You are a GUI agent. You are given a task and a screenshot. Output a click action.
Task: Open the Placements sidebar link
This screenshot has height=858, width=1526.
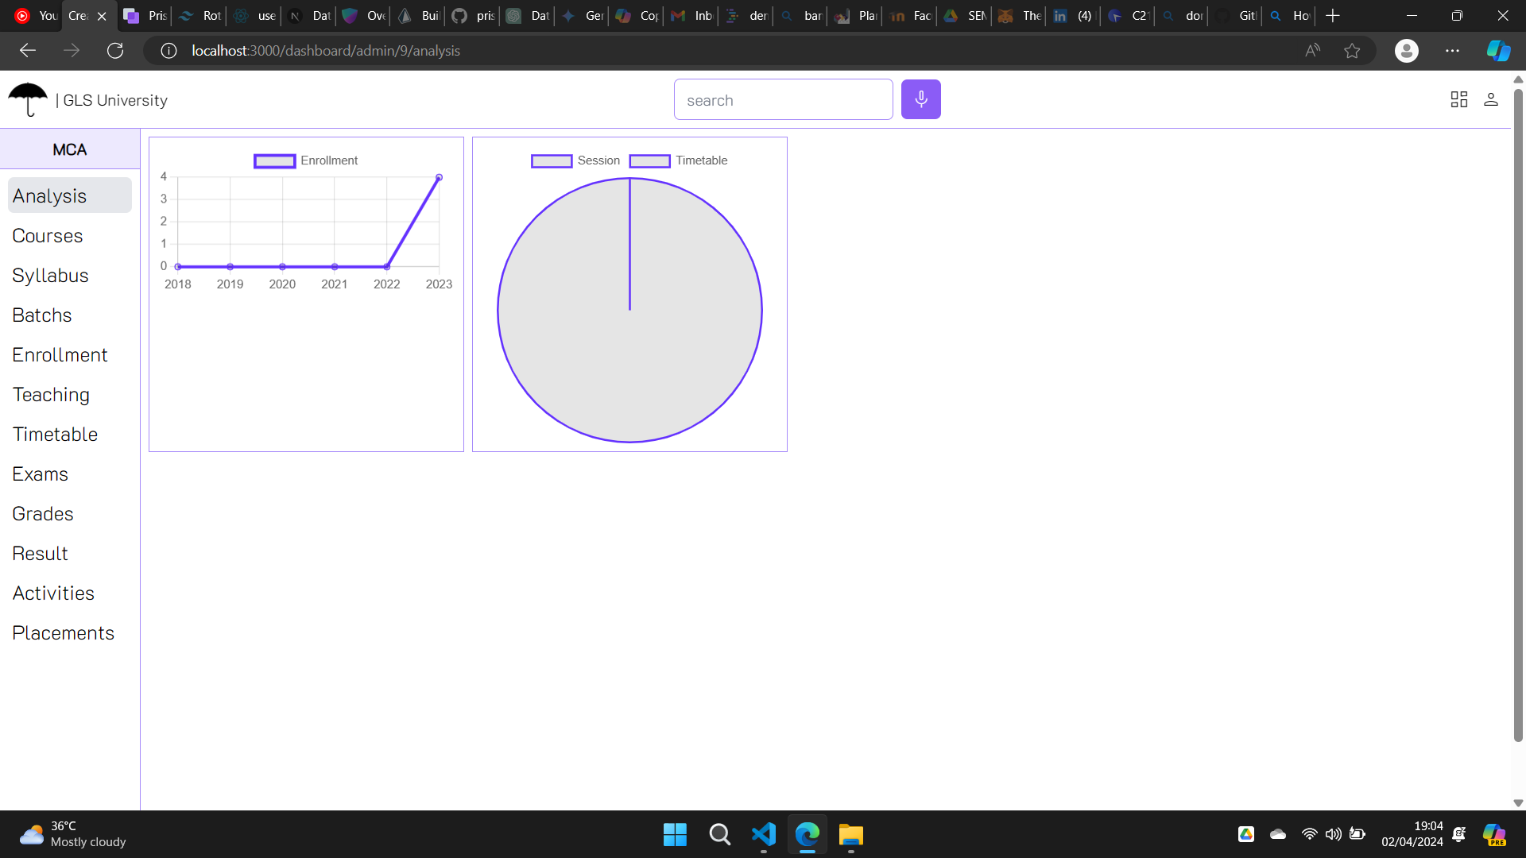click(63, 633)
